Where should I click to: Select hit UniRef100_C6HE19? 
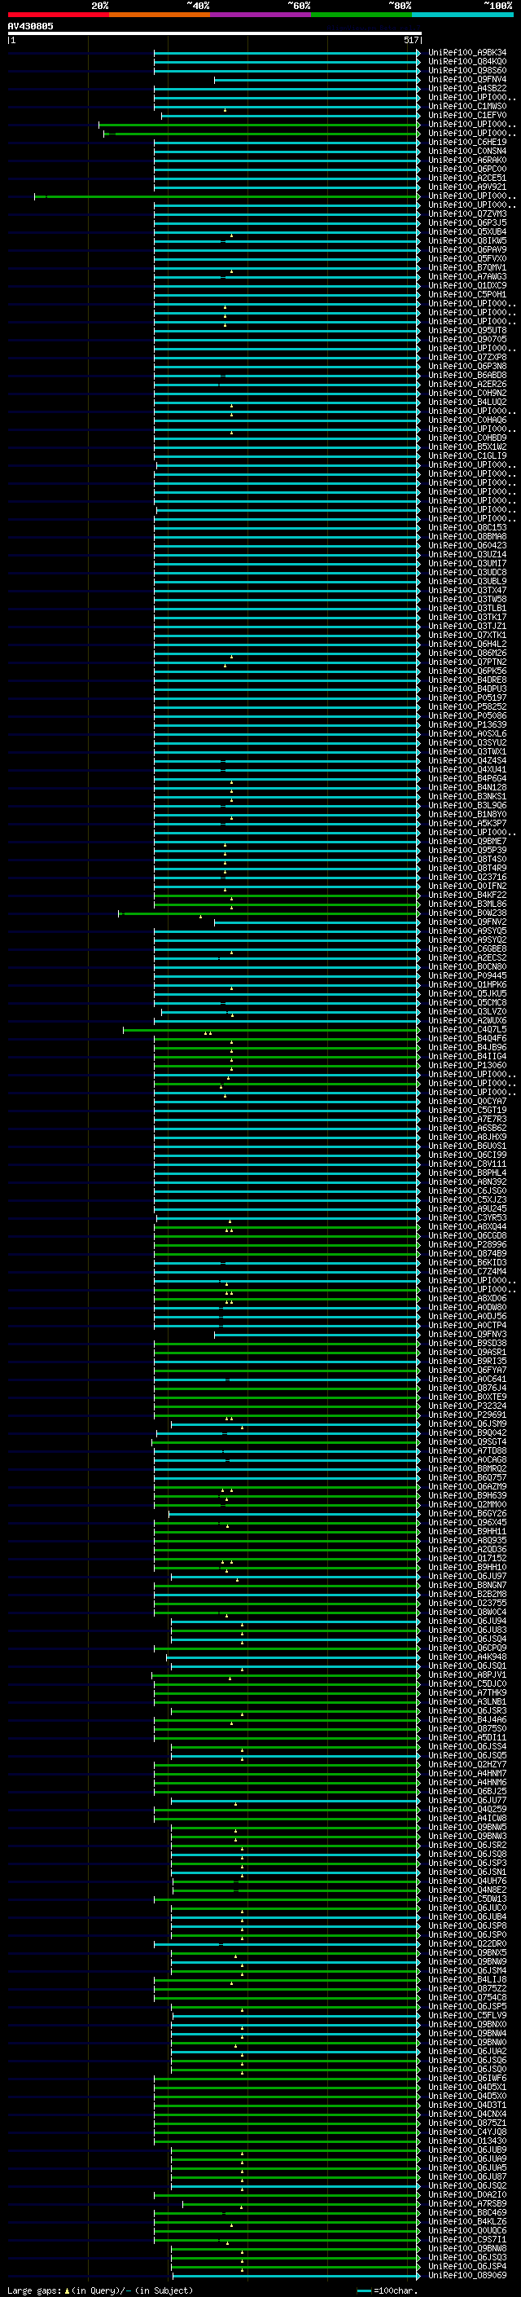point(467,142)
